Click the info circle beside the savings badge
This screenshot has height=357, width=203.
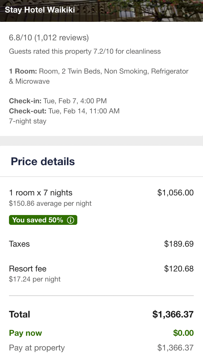coord(70,220)
